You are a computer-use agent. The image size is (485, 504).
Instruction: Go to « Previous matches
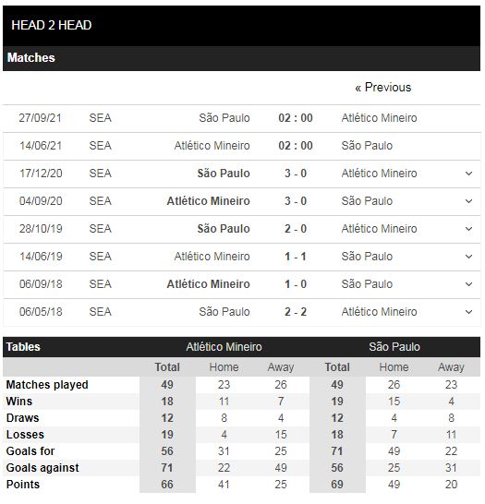pos(383,88)
